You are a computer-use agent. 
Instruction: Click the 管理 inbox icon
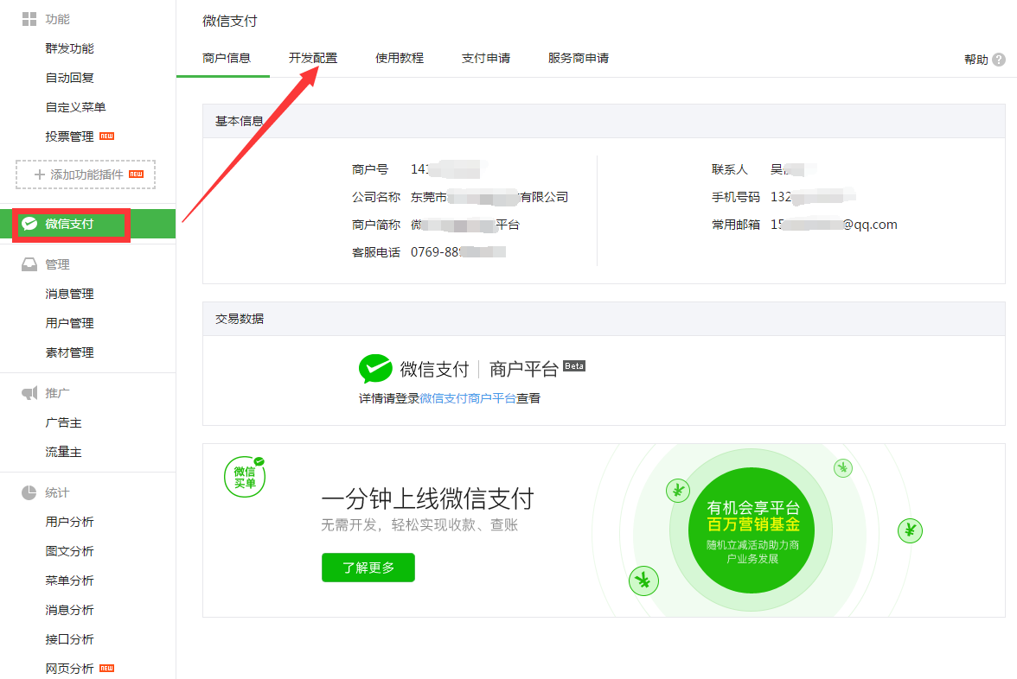coord(29,264)
